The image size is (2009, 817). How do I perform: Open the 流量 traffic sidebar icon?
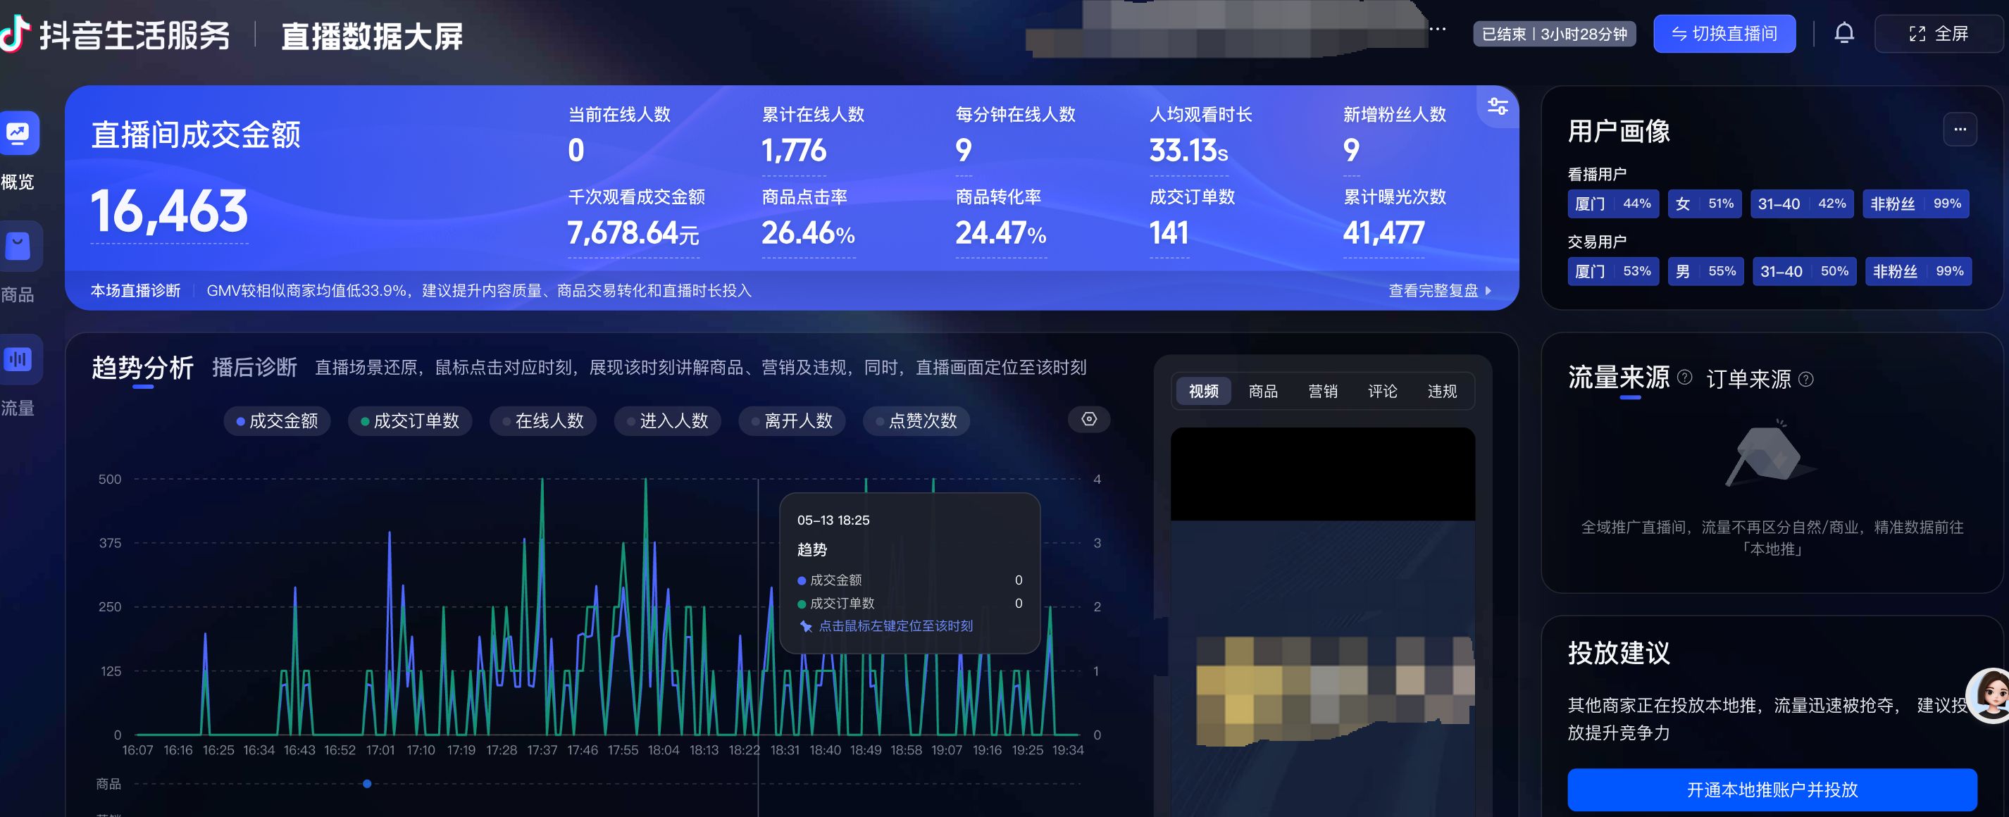(x=17, y=359)
